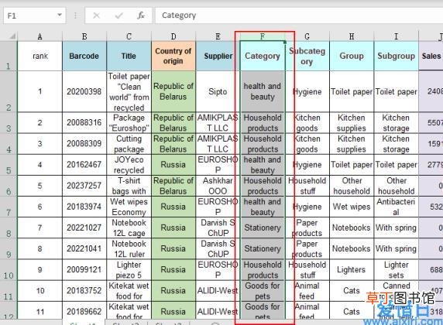Click the Subgroup header cell

click(396, 56)
